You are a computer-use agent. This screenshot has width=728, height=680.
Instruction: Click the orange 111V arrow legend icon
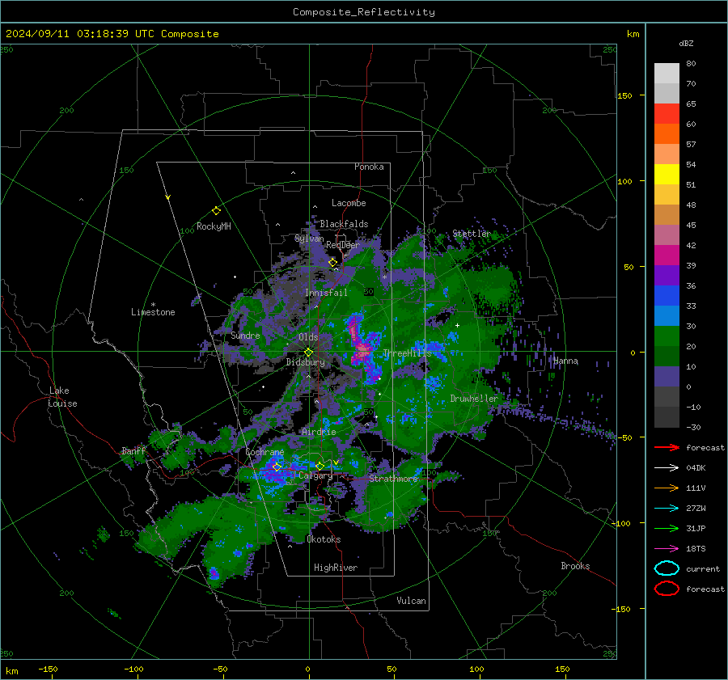(x=667, y=488)
